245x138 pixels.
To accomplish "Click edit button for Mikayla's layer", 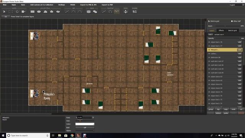I will pos(240,50).
